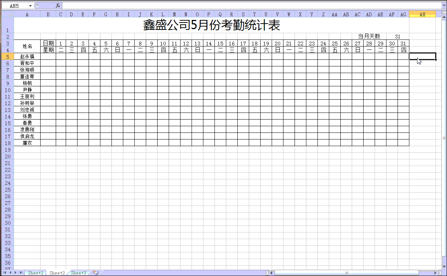
Task: Open the Name Box dropdown arrow
Action: click(30, 6)
